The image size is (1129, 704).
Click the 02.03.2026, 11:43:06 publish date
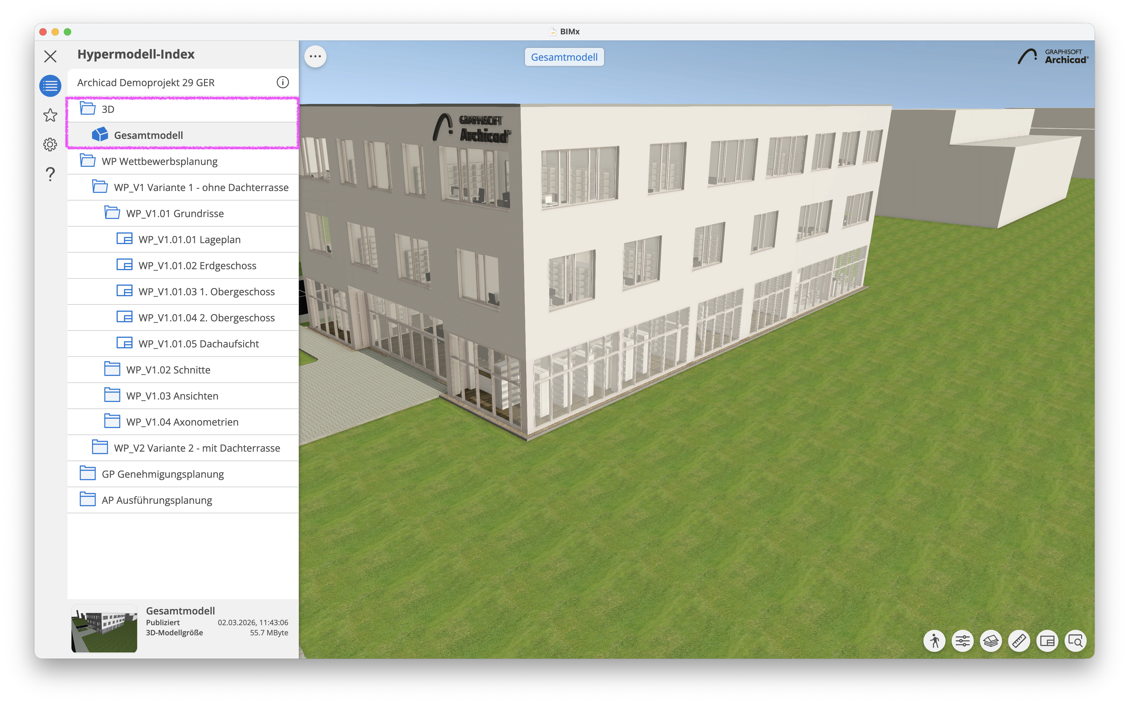(x=253, y=622)
